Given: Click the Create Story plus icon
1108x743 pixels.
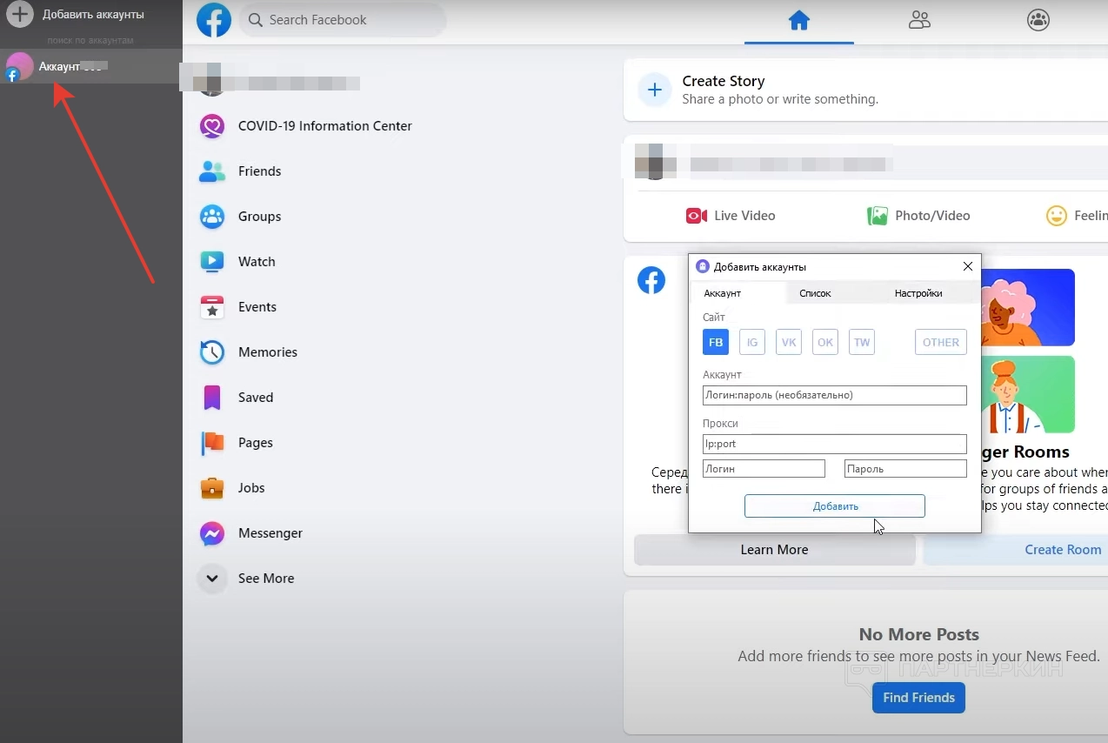Looking at the screenshot, I should 655,90.
